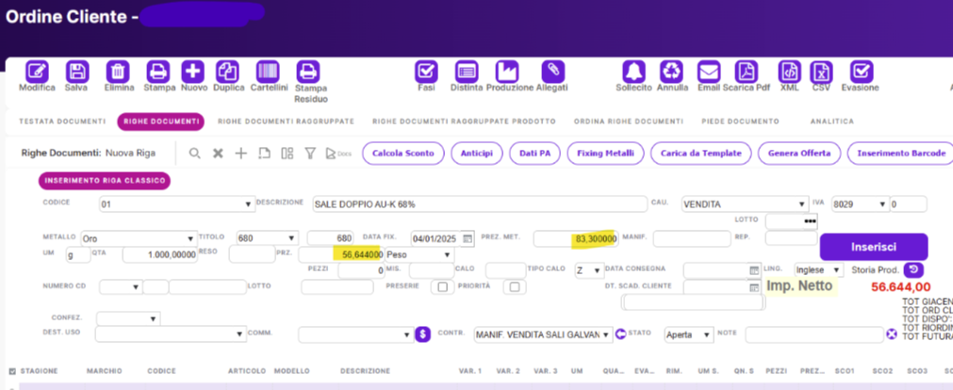Image resolution: width=953 pixels, height=390 pixels.
Task: Open the Piede Documento tab
Action: [x=741, y=122]
